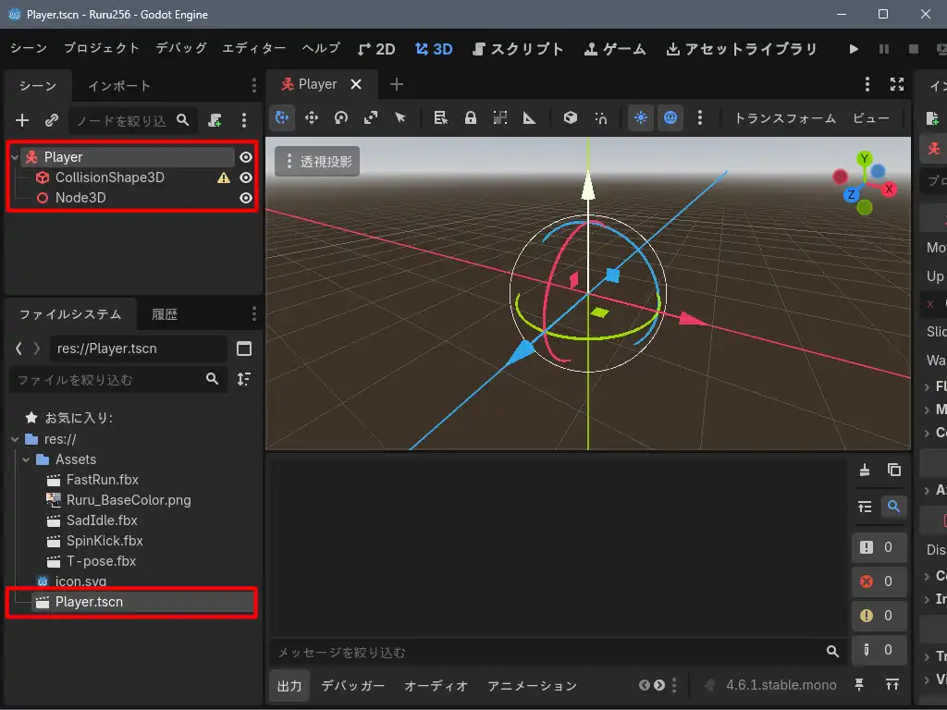
Task: Switch to the スクリプト workspace
Action: pyautogui.click(x=518, y=49)
